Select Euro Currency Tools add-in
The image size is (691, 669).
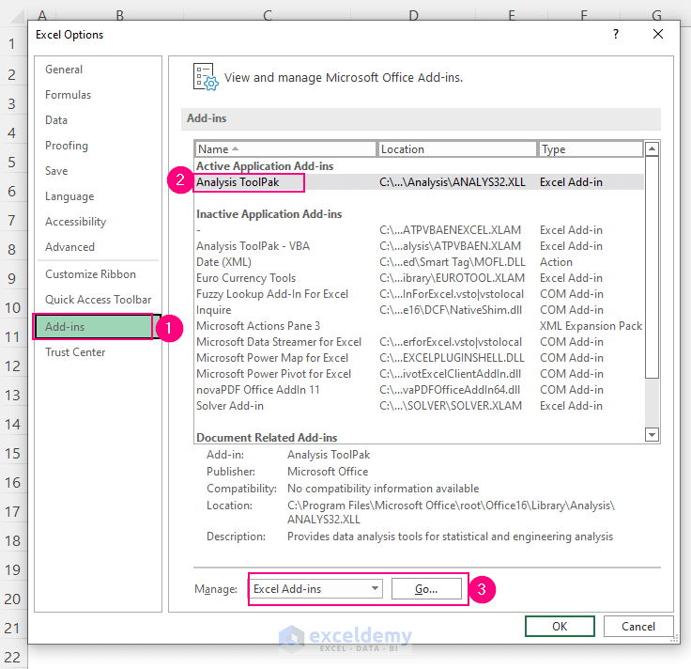246,278
